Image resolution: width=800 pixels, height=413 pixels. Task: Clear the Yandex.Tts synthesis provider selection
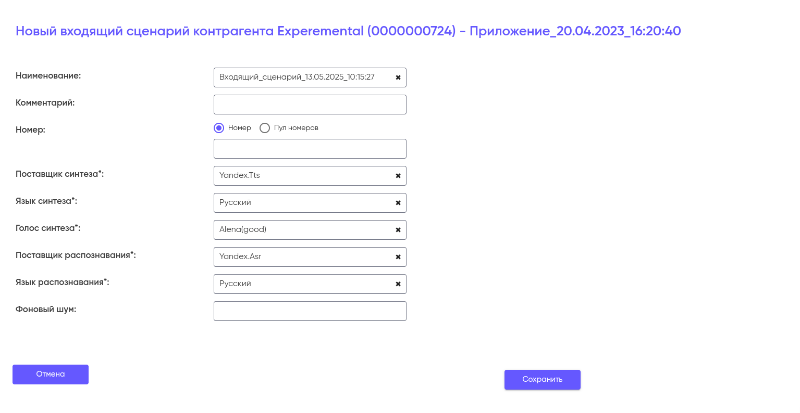[x=398, y=176]
